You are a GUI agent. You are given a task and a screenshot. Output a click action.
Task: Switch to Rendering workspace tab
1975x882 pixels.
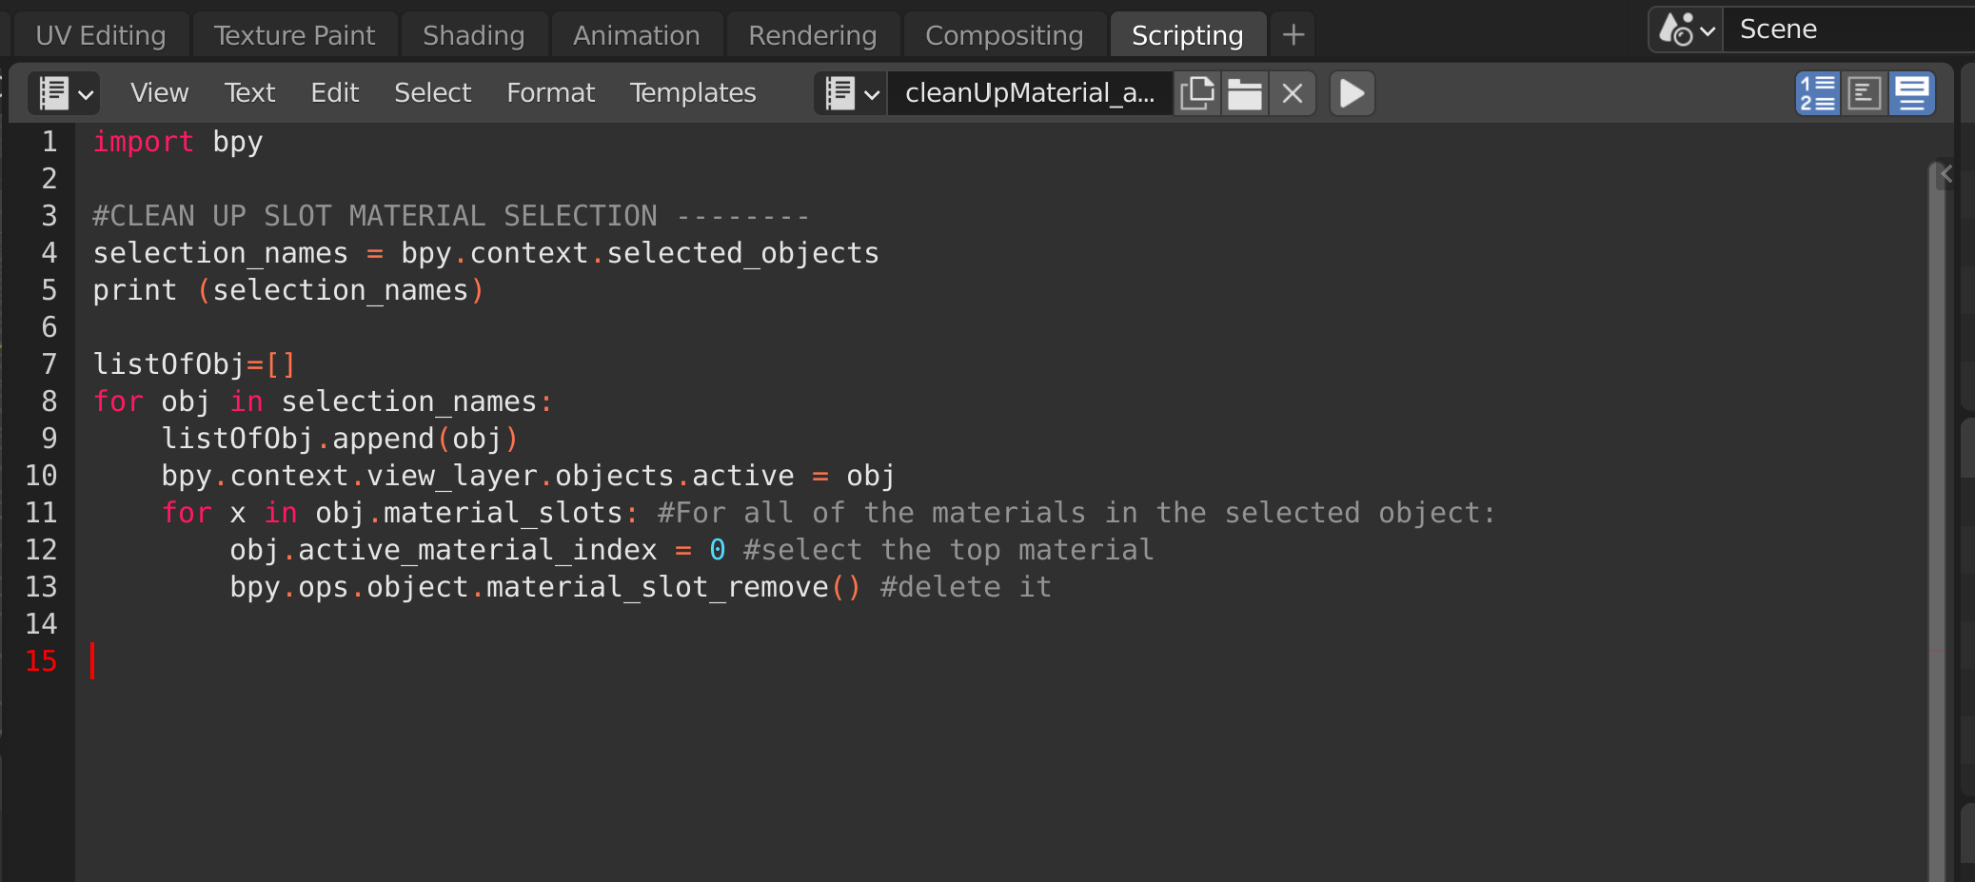point(812,35)
